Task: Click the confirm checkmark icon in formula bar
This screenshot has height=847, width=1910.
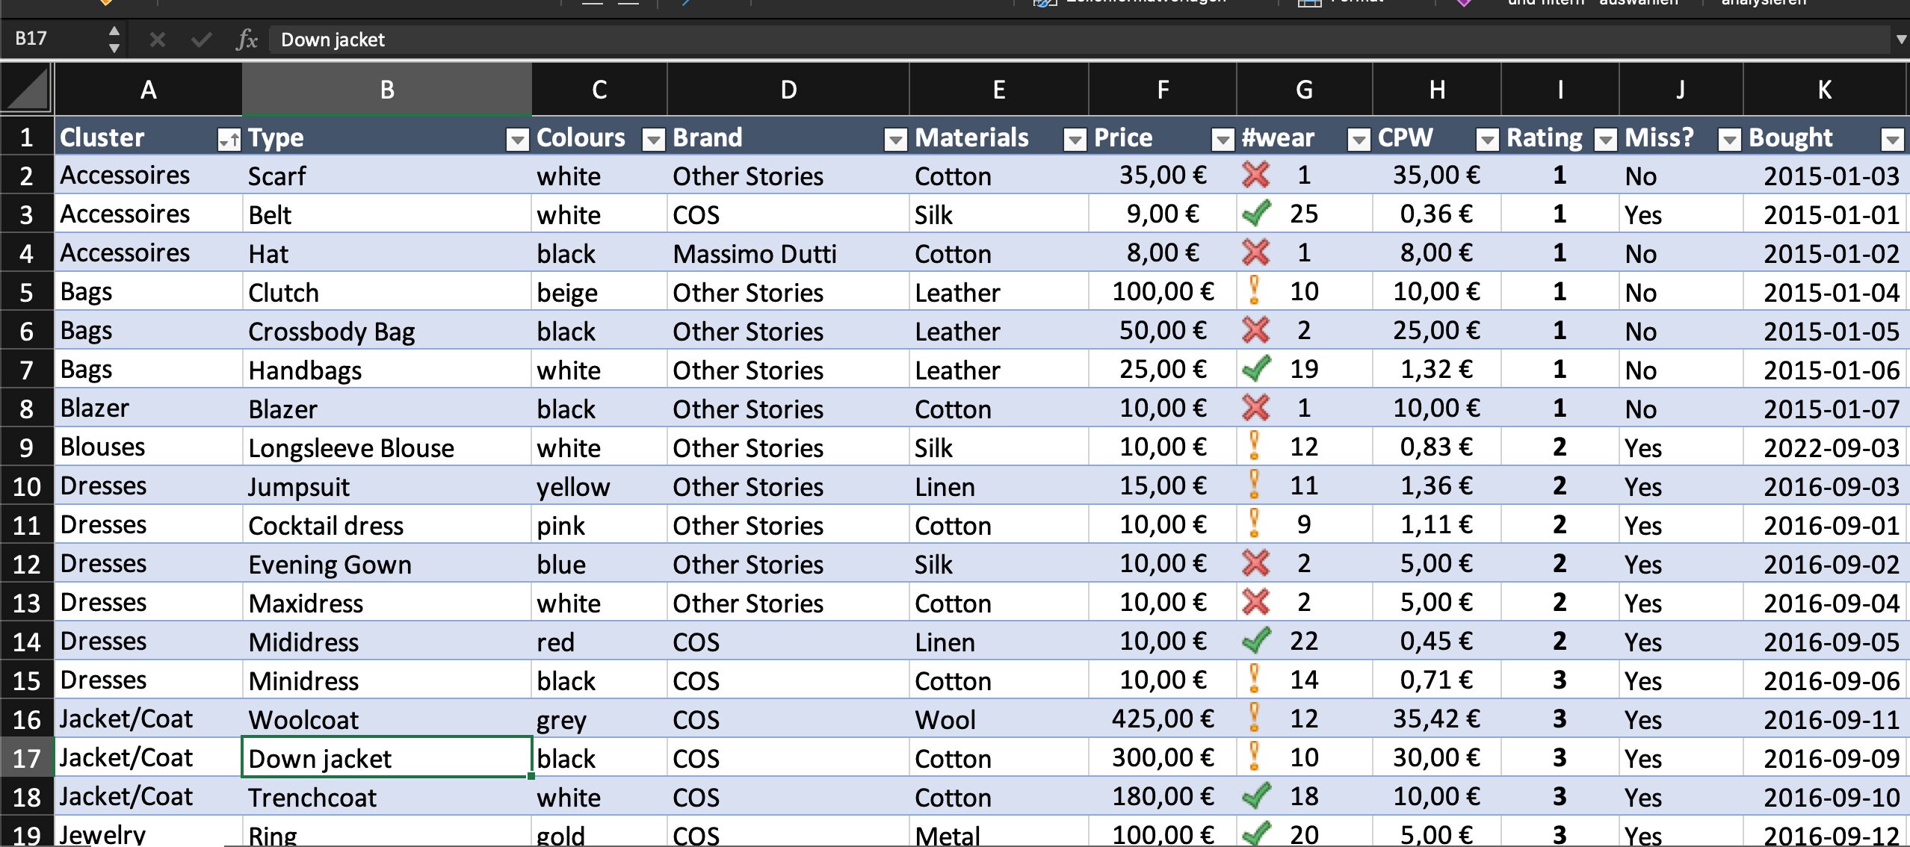Action: pos(200,39)
